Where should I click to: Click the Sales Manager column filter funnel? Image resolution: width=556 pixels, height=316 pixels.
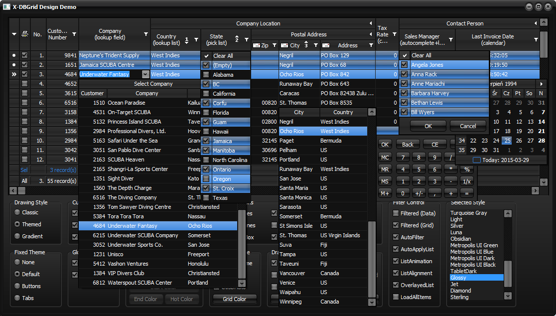click(x=450, y=39)
